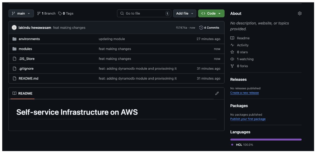Screen dimensions: 315x152
Task: Open the Add file dropdown
Action: [185, 13]
